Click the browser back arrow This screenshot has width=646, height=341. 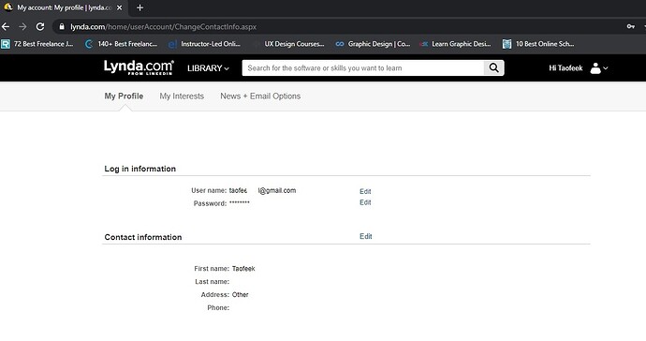pyautogui.click(x=6, y=27)
